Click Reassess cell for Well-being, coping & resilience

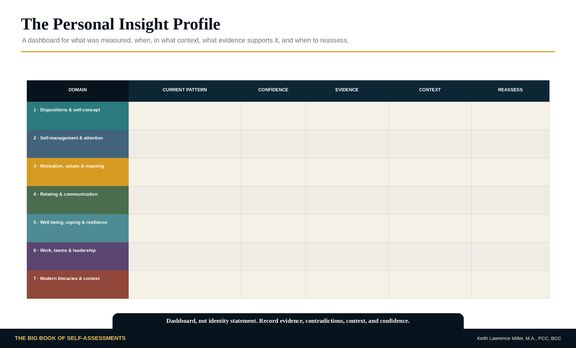[510, 228]
